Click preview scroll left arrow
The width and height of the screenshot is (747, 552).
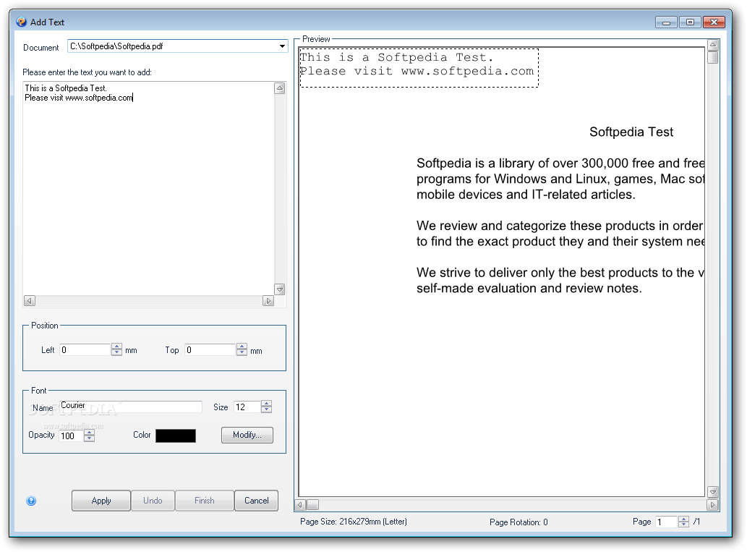pyautogui.click(x=300, y=505)
